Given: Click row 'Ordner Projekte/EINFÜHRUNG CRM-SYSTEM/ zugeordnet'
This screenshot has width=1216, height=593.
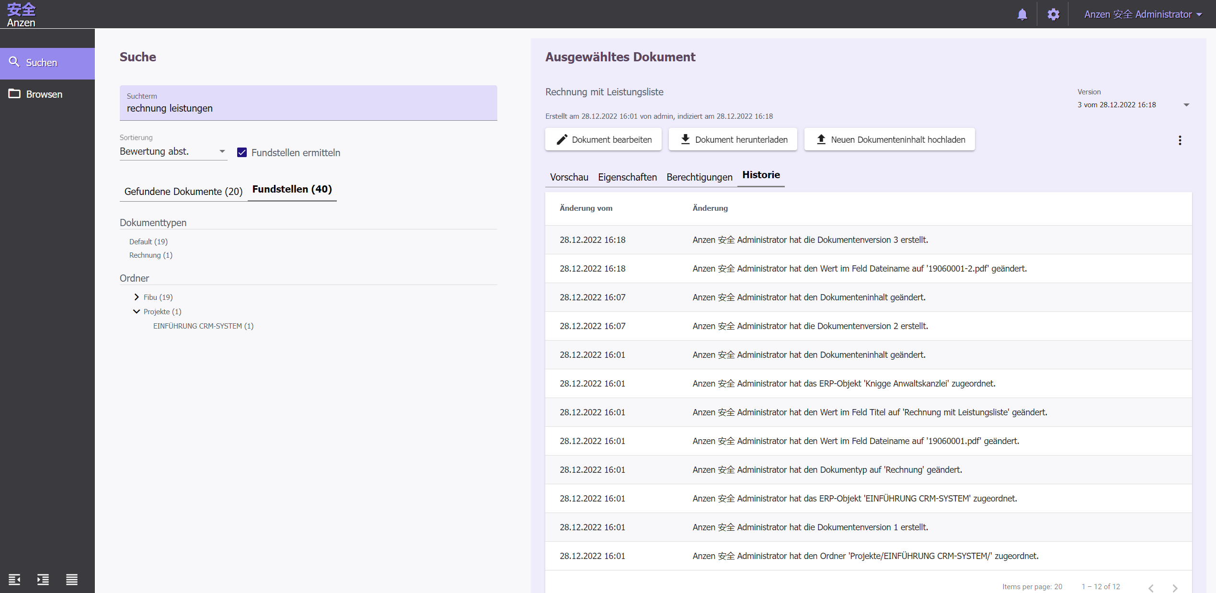Looking at the screenshot, I should point(868,556).
